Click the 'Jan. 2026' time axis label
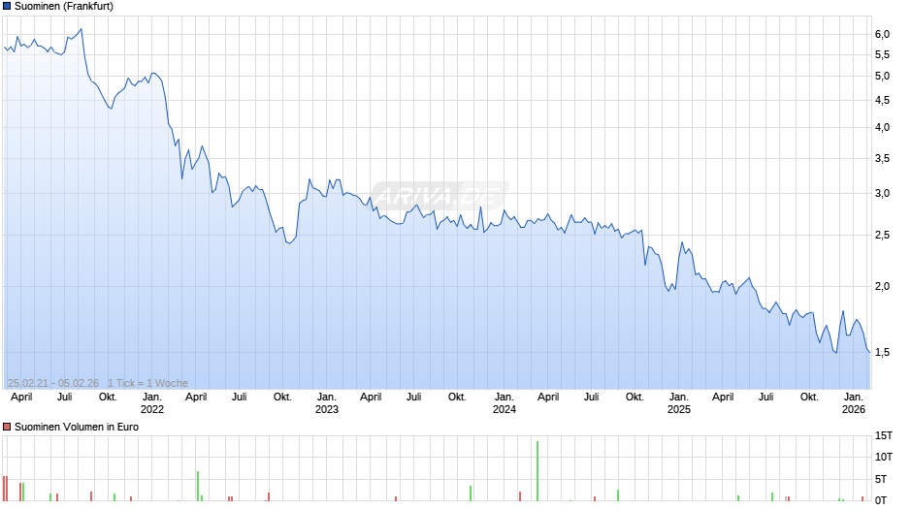Viewport: 912px width, 510px height. tap(854, 403)
